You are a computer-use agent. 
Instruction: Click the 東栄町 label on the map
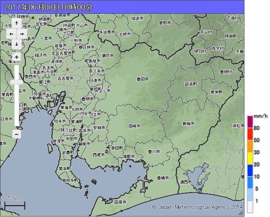pyautogui.click(x=216, y=92)
